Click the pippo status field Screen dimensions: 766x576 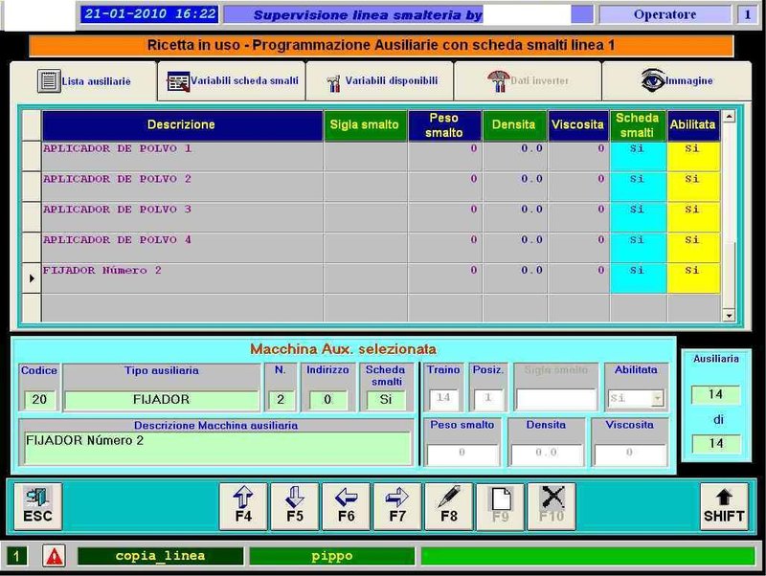331,556
